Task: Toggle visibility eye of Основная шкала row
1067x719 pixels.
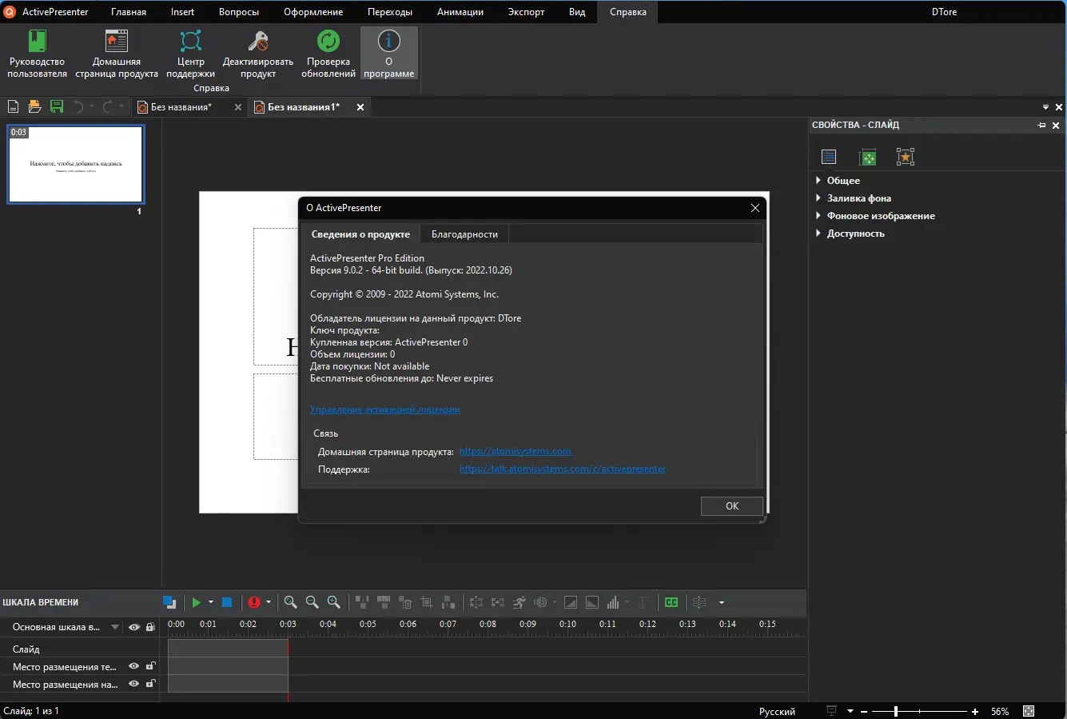Action: [x=134, y=627]
